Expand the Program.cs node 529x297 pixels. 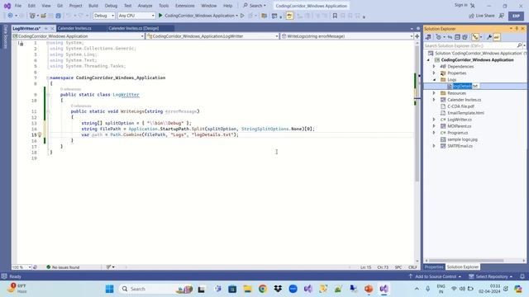click(x=434, y=133)
